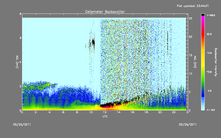
Task: Click the '5' kft tick on right axis
Action: (x=190, y=92)
